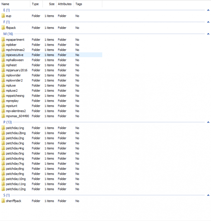Click the sheriffpack folder name text
211x221 pixels.
coord(14,201)
